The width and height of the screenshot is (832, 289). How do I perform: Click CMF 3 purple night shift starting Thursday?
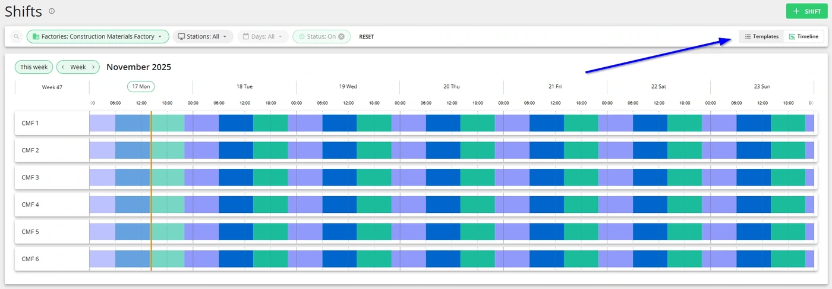click(x=512, y=177)
